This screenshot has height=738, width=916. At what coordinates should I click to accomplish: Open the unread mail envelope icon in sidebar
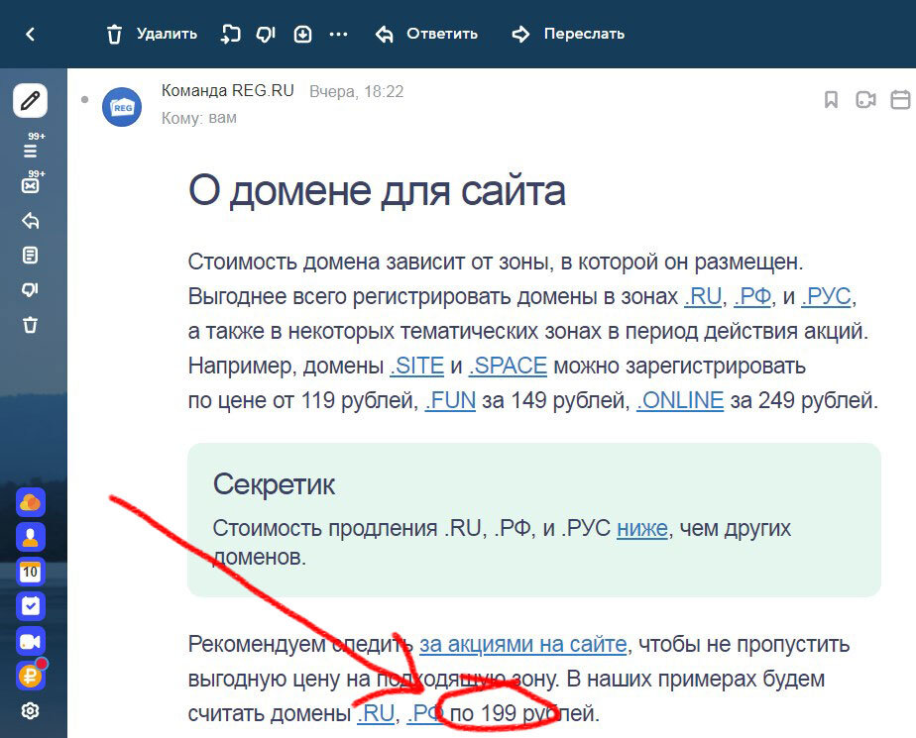pyautogui.click(x=31, y=185)
